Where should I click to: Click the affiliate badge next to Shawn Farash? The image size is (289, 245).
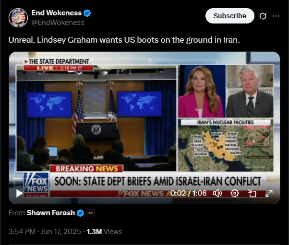[91, 213]
